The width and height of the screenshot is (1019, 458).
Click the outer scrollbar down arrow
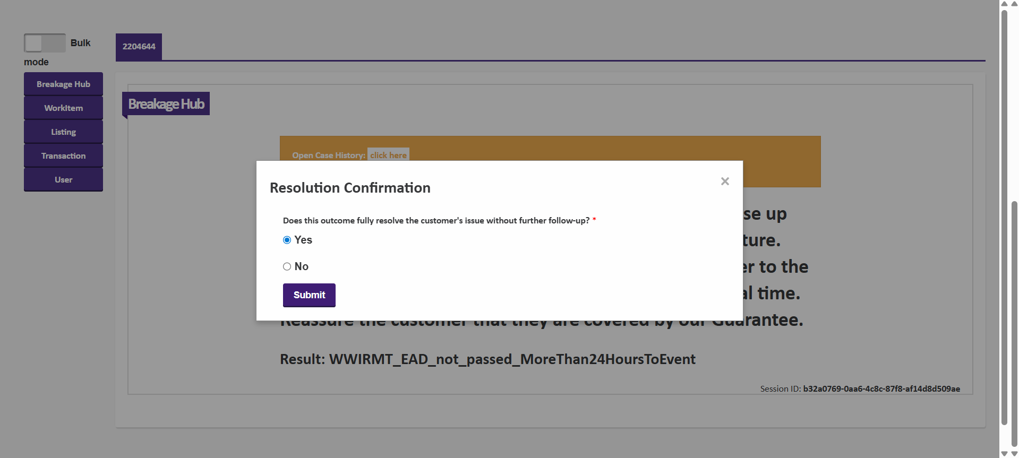[x=1014, y=454]
